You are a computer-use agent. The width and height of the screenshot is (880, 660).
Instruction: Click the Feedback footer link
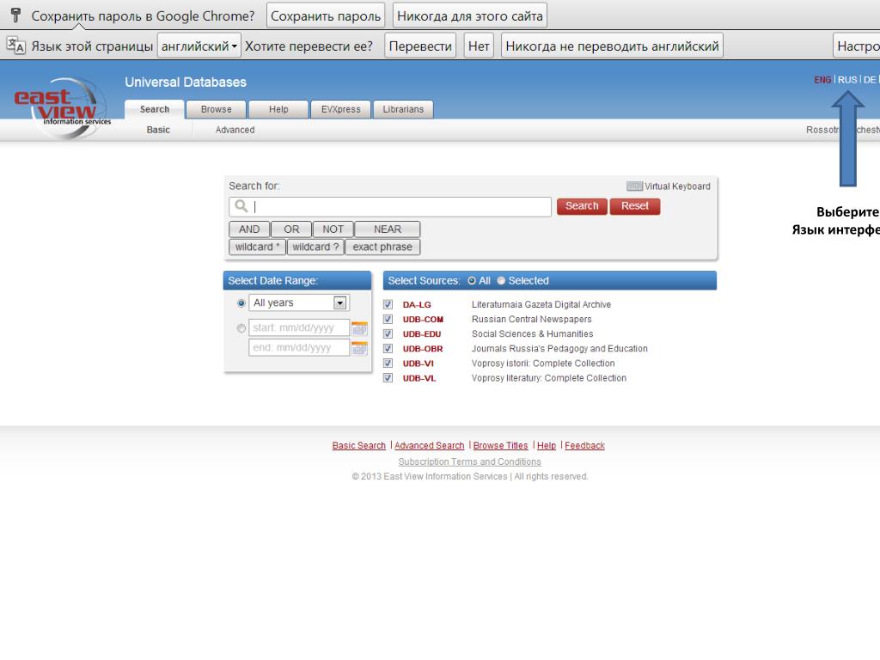click(x=584, y=446)
